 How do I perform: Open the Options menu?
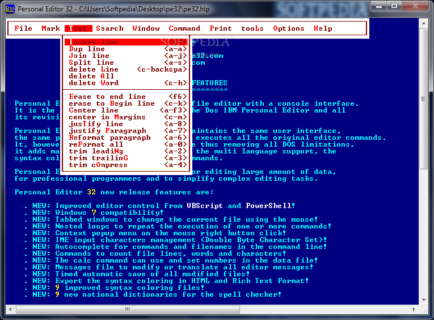tap(288, 28)
